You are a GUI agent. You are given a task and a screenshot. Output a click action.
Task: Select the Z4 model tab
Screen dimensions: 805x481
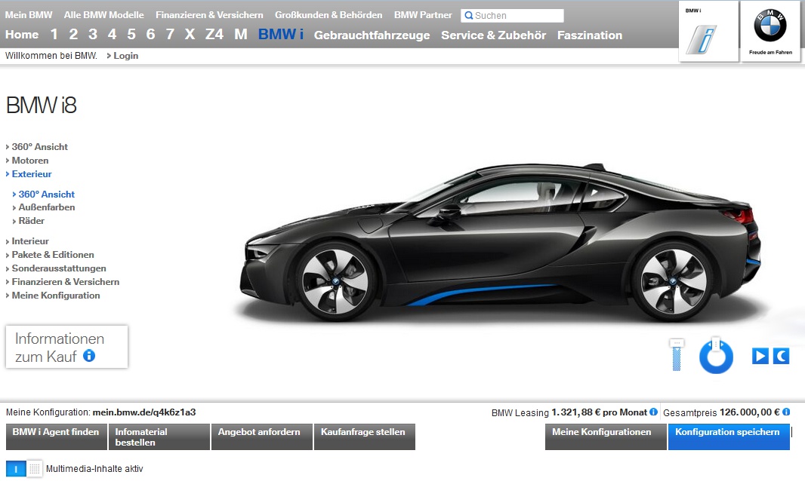point(214,34)
